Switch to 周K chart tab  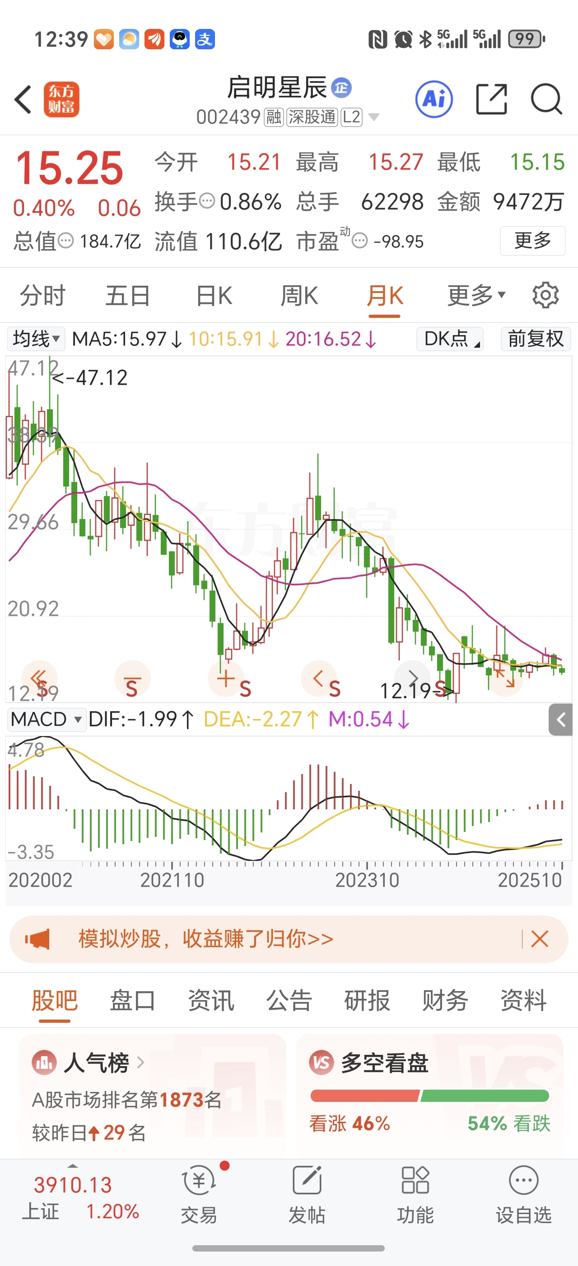pos(299,295)
